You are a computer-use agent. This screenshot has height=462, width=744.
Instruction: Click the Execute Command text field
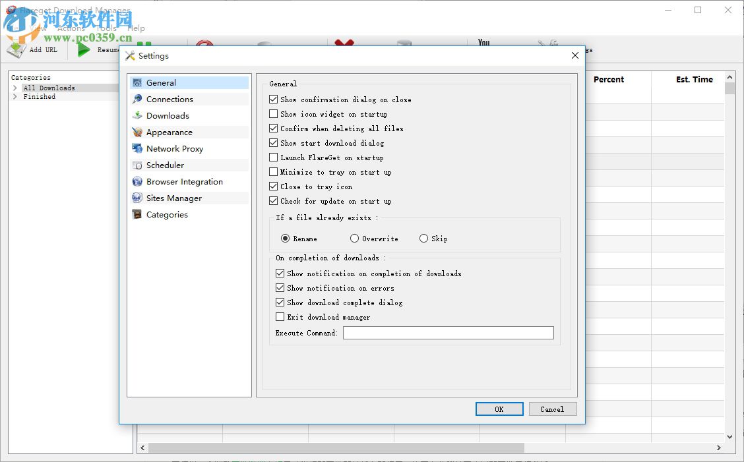448,333
